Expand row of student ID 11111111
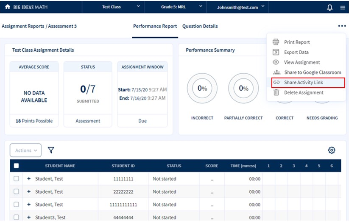The image size is (349, 222). click(29, 179)
